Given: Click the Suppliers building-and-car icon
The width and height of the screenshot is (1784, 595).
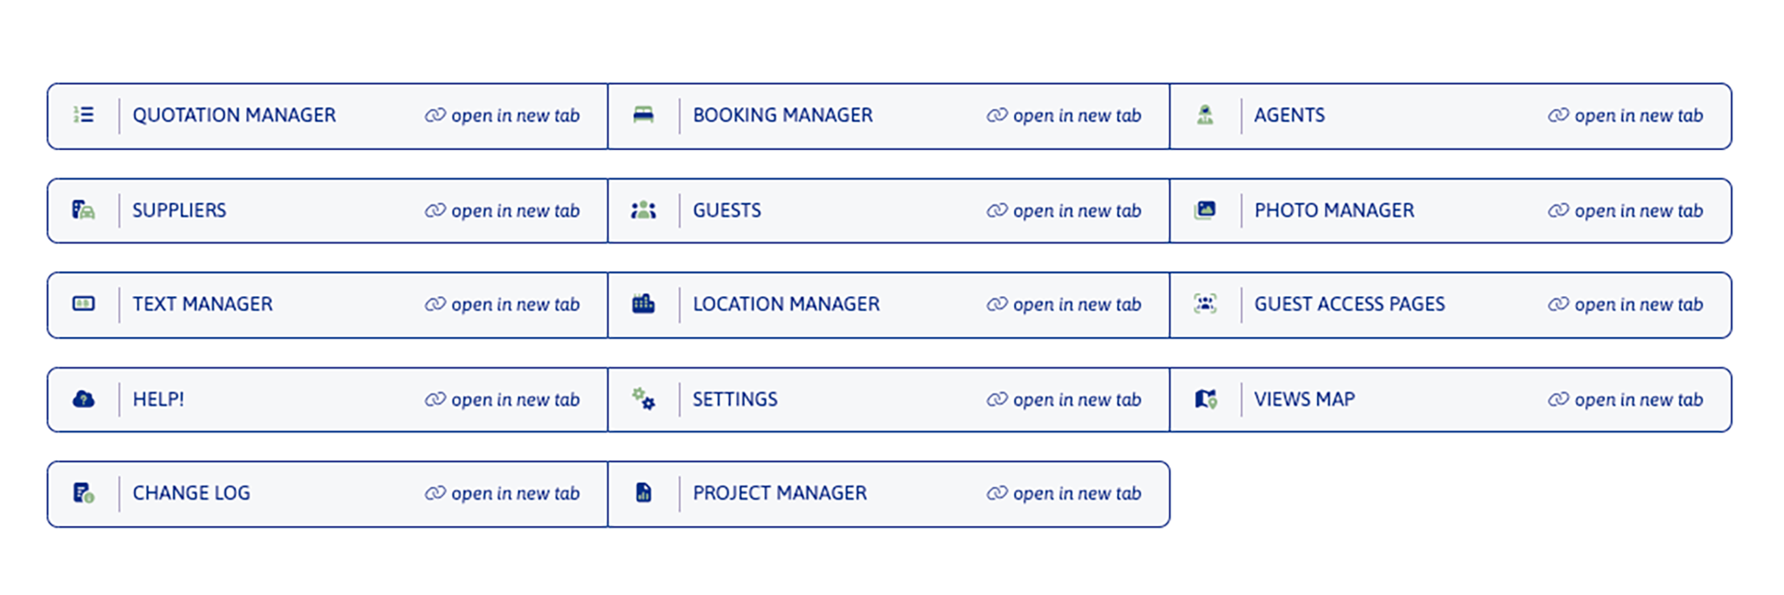Looking at the screenshot, I should click(x=84, y=211).
